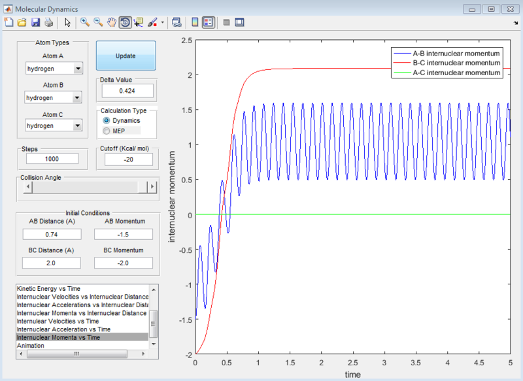Image resolution: width=523 pixels, height=381 pixels.
Task: Select the Zoom In magnifier tool
Action: pos(85,22)
